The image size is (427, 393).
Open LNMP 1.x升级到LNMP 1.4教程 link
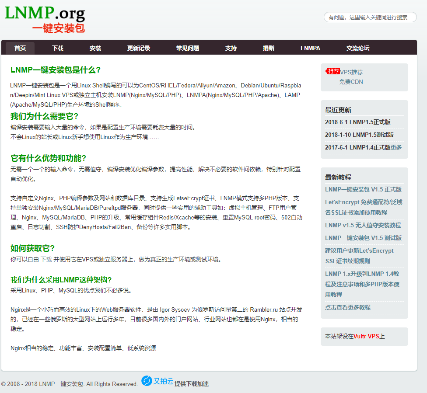click(362, 284)
